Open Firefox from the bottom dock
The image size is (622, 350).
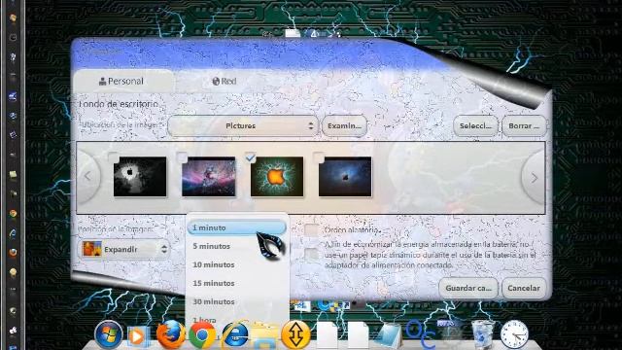coord(171,334)
